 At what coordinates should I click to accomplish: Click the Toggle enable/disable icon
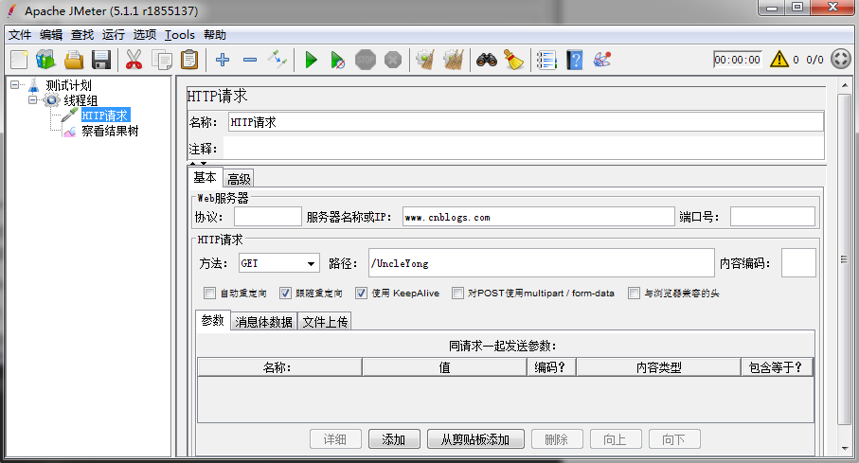pos(277,59)
